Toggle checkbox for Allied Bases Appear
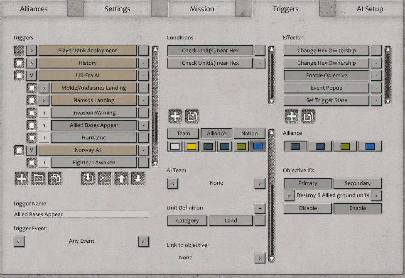Viewport: 405px width, 278px height. [x=32, y=125]
